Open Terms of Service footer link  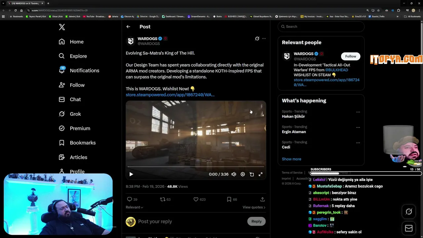point(292,173)
